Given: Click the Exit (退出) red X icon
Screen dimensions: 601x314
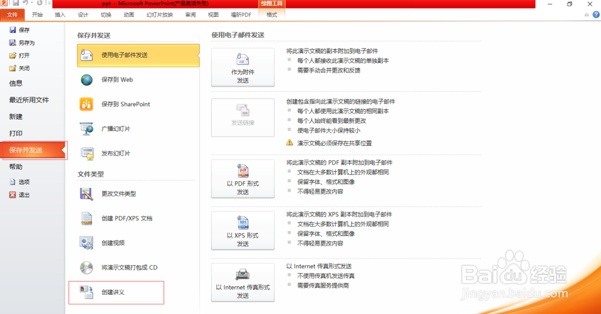Looking at the screenshot, I should click(x=13, y=195).
